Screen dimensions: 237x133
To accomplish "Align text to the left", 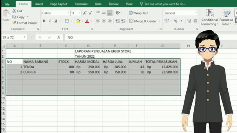I will [98, 21].
